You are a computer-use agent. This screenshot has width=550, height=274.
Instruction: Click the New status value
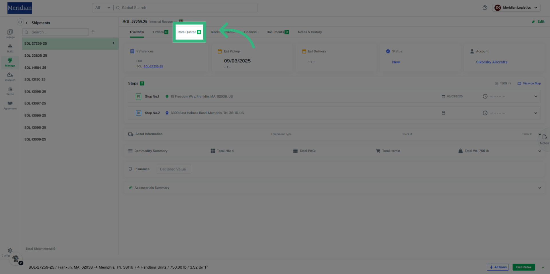[396, 62]
